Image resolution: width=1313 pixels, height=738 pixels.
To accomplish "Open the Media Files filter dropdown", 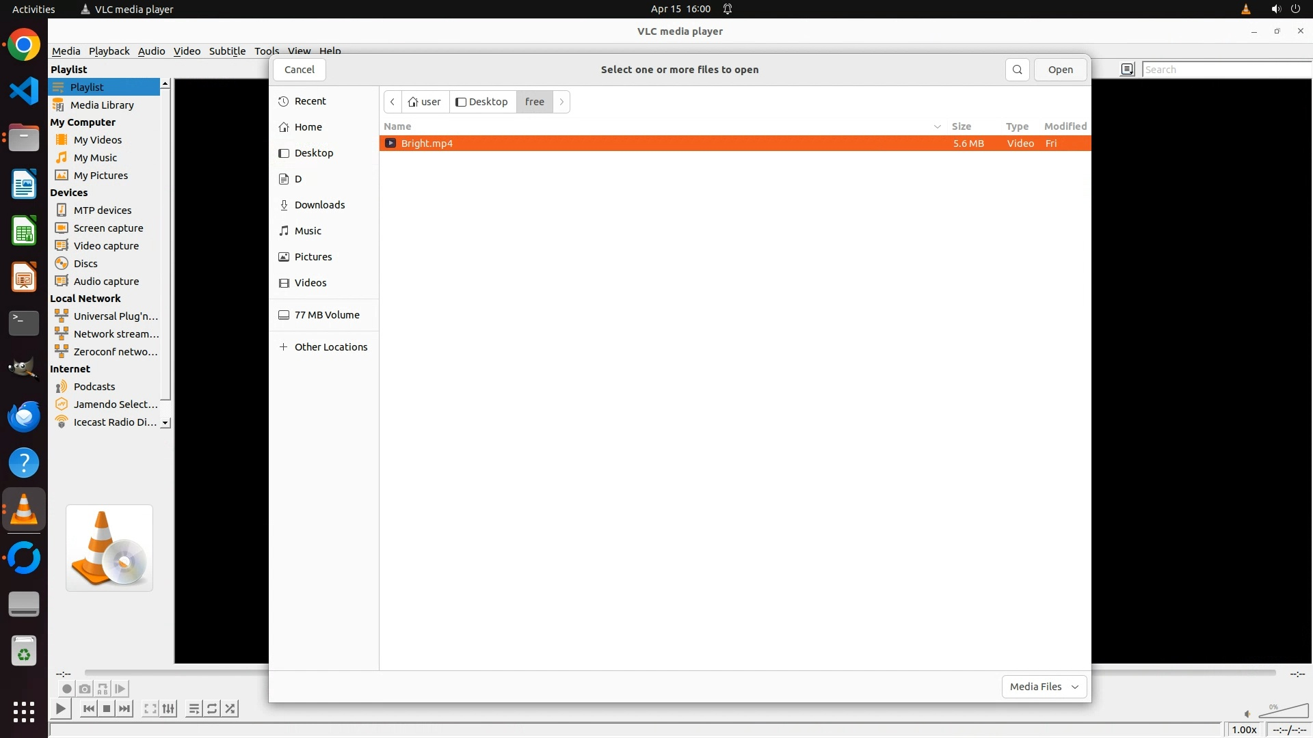I will tap(1044, 687).
